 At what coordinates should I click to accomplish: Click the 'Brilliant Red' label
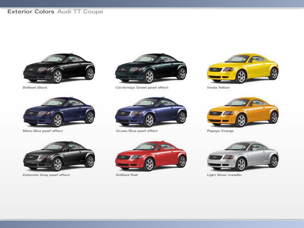127,175
